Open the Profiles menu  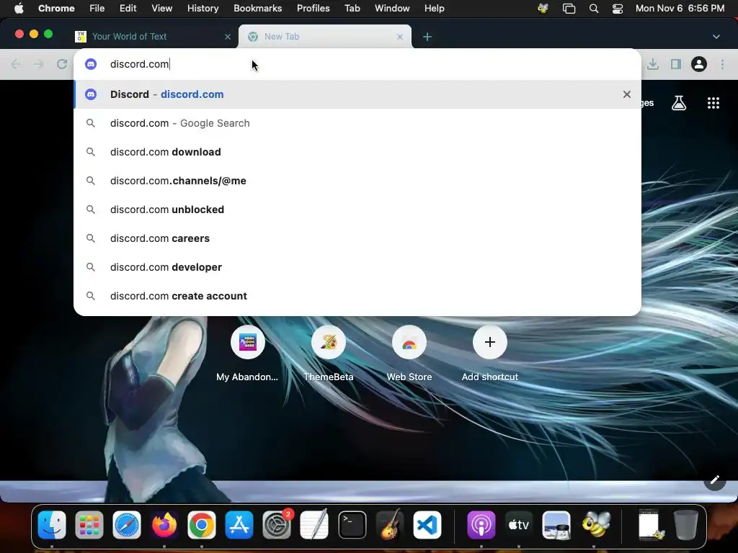click(x=313, y=9)
